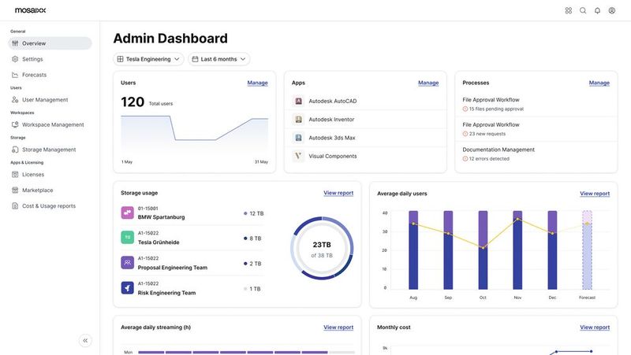Open Cost & Usage reports menu item
The image size is (631, 355).
tap(50, 205)
